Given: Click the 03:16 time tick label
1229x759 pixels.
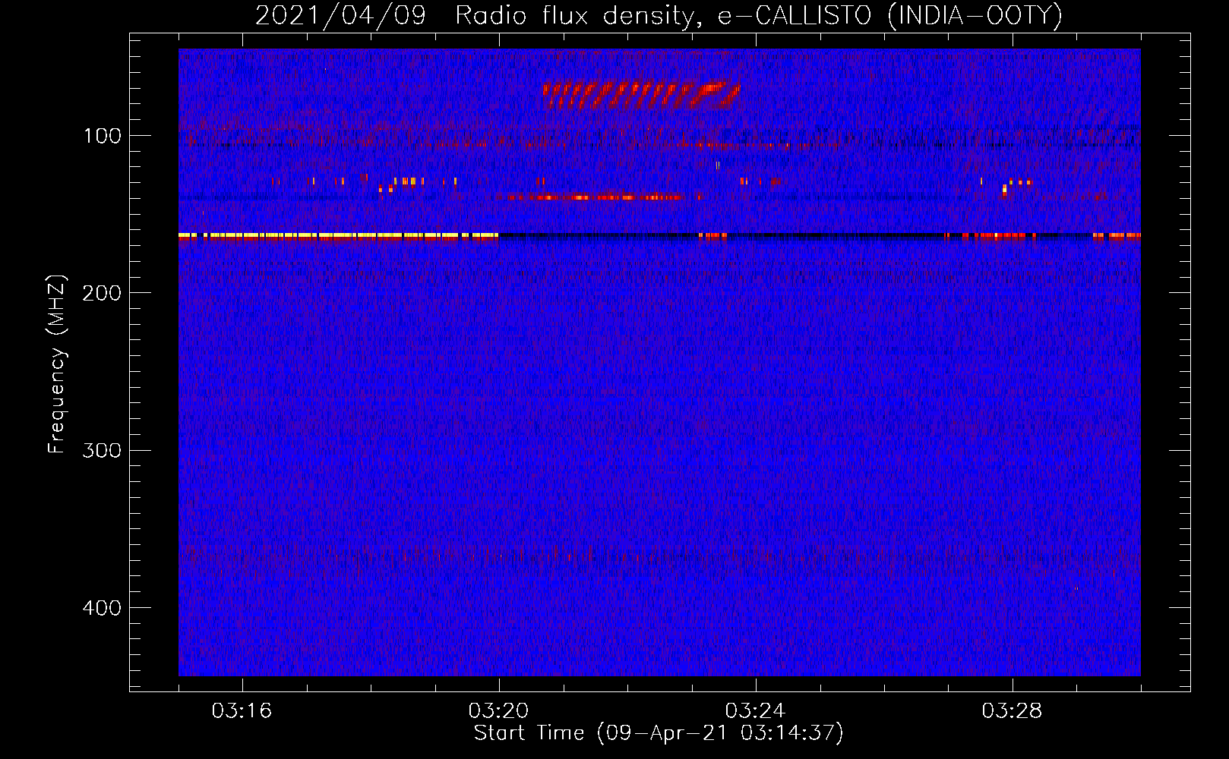Looking at the screenshot, I should (x=242, y=711).
